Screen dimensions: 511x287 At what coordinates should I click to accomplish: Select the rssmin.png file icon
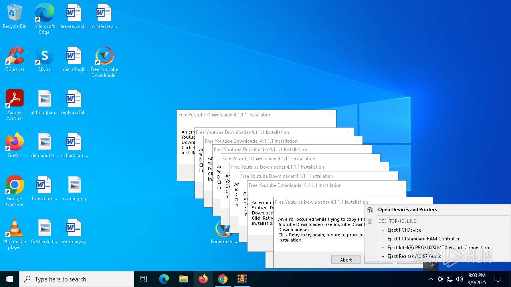[x=74, y=189]
